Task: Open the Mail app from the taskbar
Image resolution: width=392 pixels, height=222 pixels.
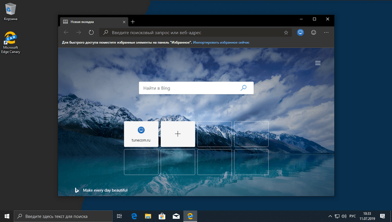Action: (x=176, y=216)
